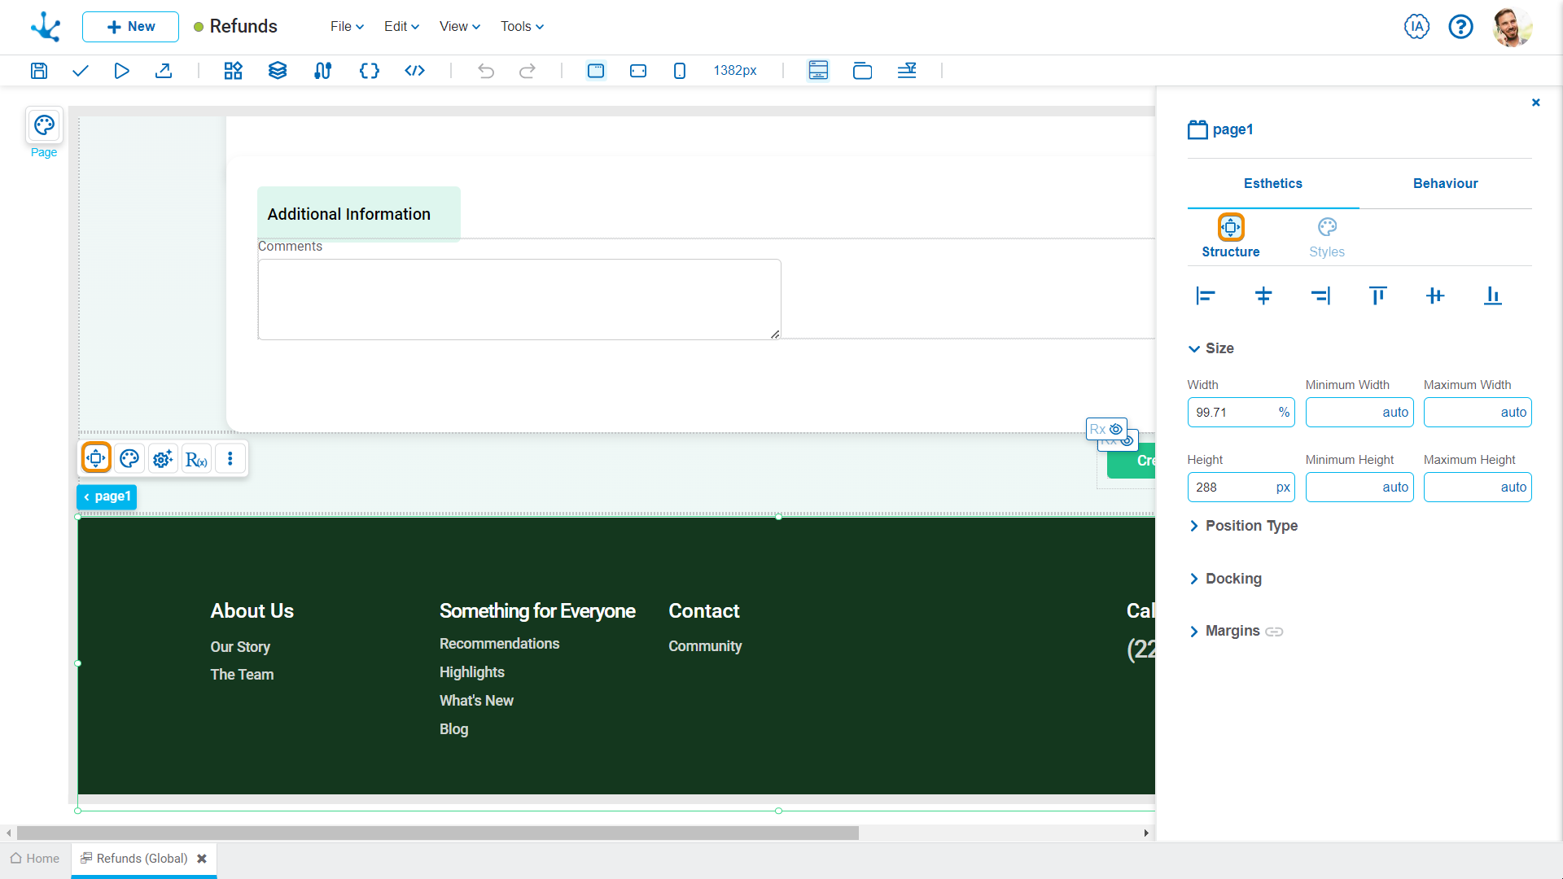Select the CSS code view icon
The image size is (1563, 879).
[x=368, y=70]
